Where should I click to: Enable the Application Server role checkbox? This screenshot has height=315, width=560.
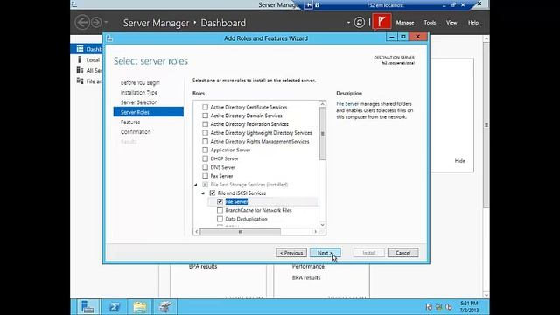(x=205, y=150)
